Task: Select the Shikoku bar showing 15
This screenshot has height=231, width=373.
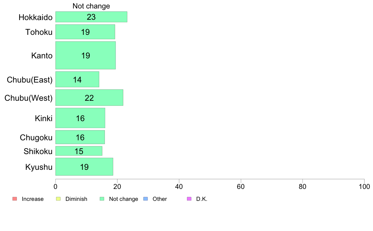Action: pyautogui.click(x=79, y=151)
